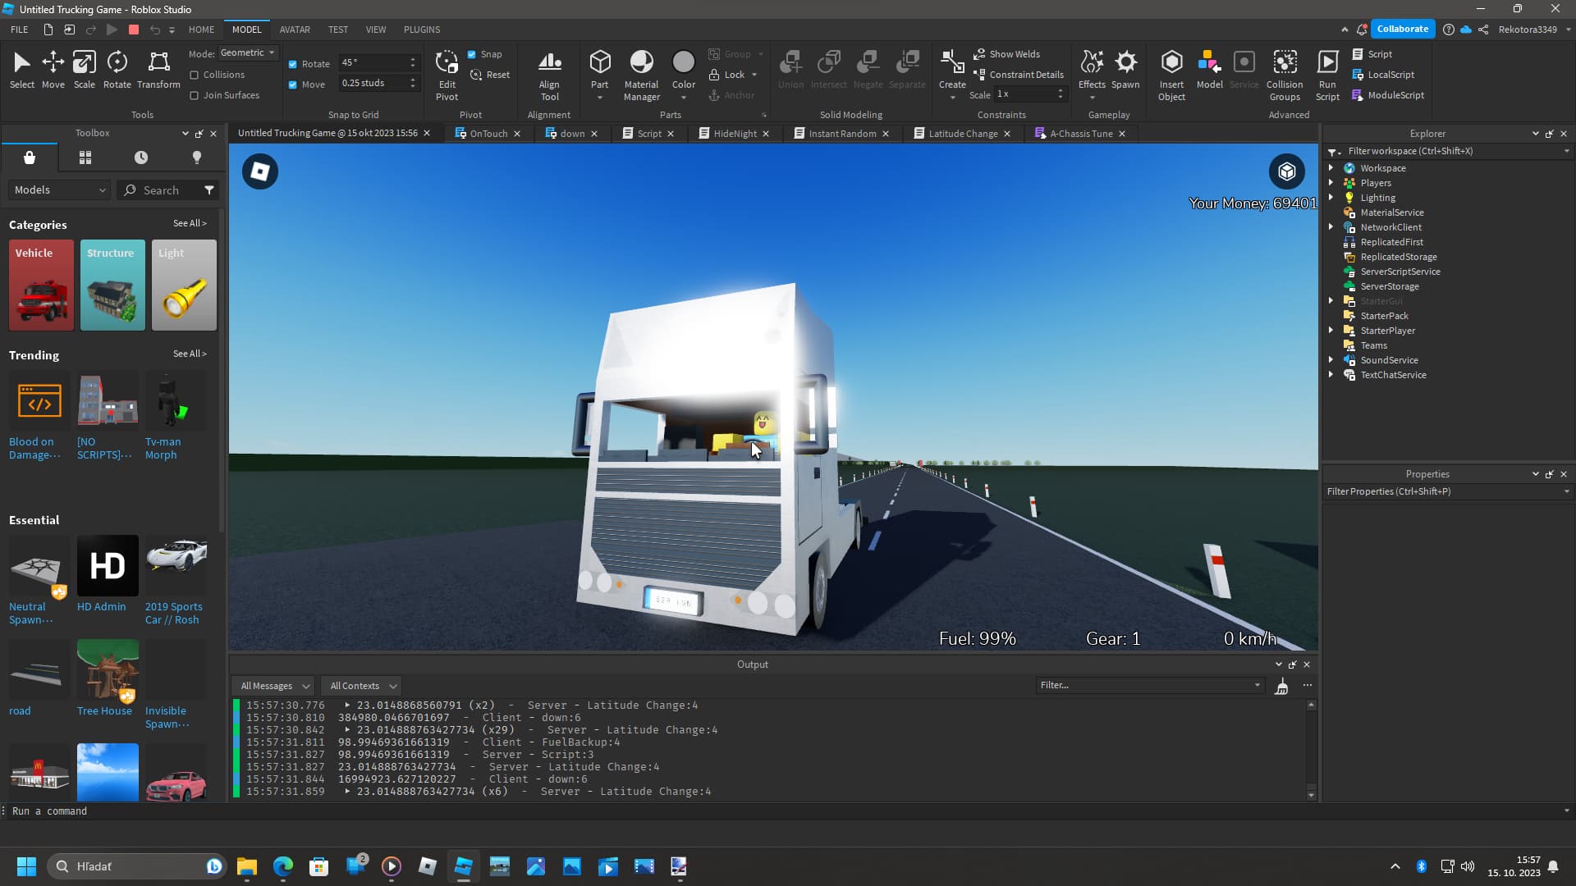Create a new Script from Advanced section
Viewport: 1576px width, 886px height.
pos(1374,53)
